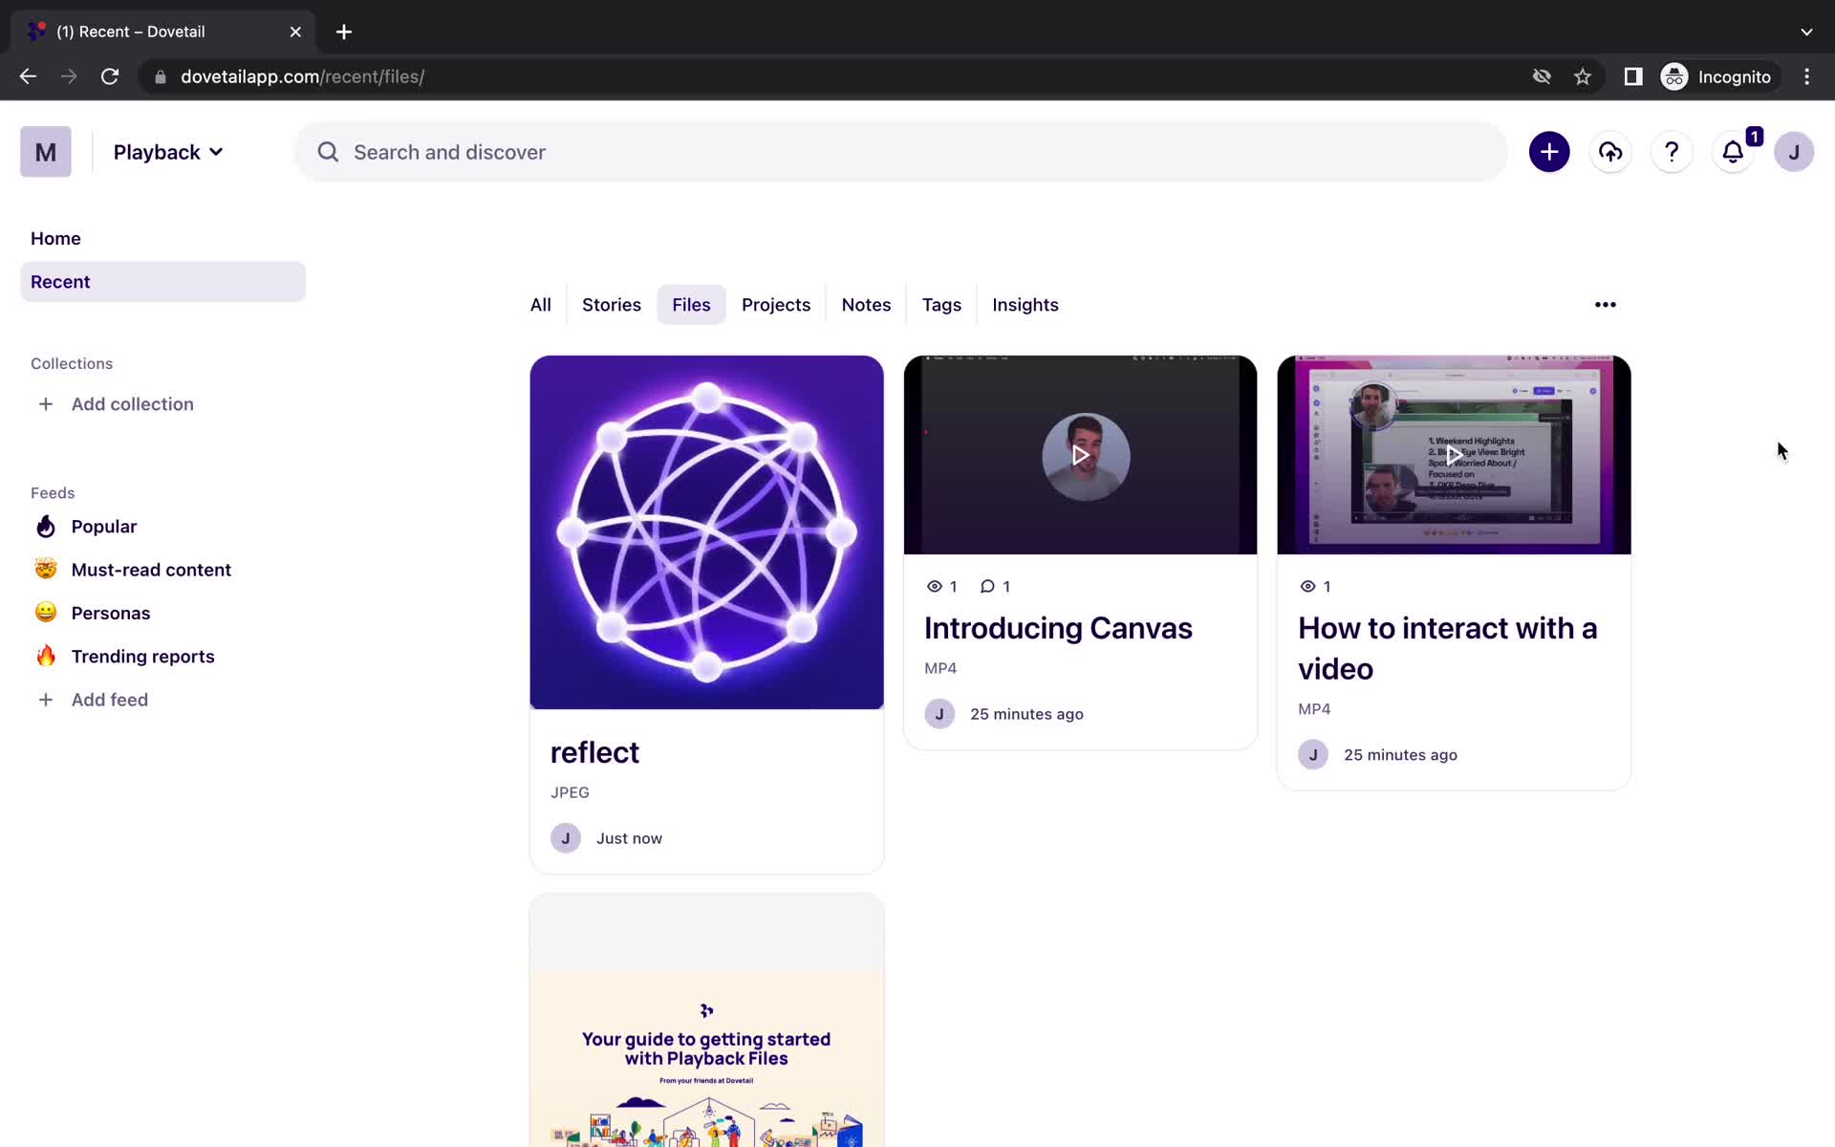The width and height of the screenshot is (1835, 1147).
Task: Switch to the Stories tab
Action: [x=612, y=304]
